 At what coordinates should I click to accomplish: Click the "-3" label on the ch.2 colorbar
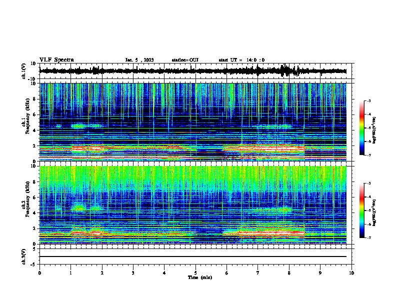(369, 183)
